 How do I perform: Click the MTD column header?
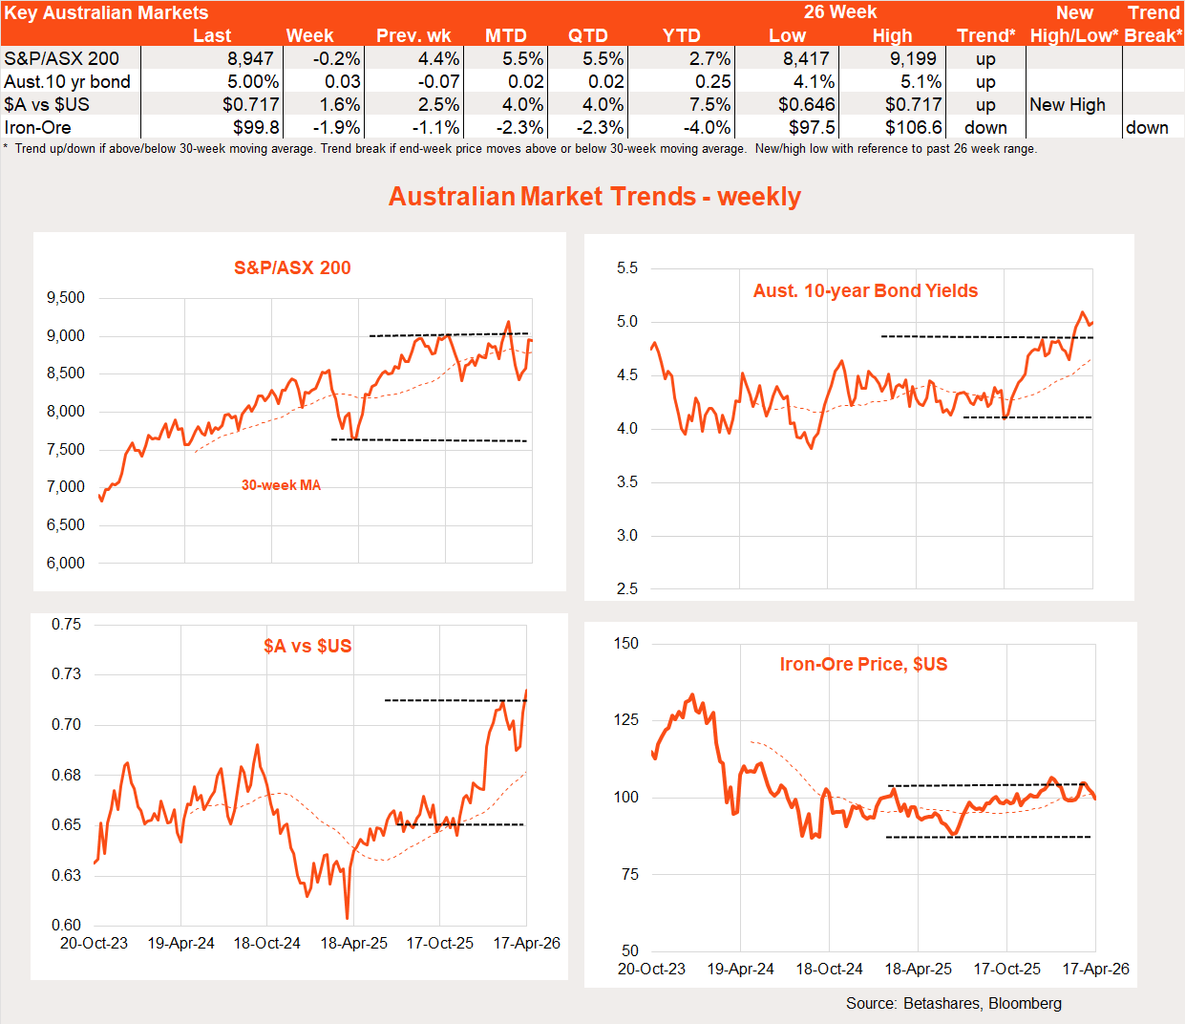[505, 35]
